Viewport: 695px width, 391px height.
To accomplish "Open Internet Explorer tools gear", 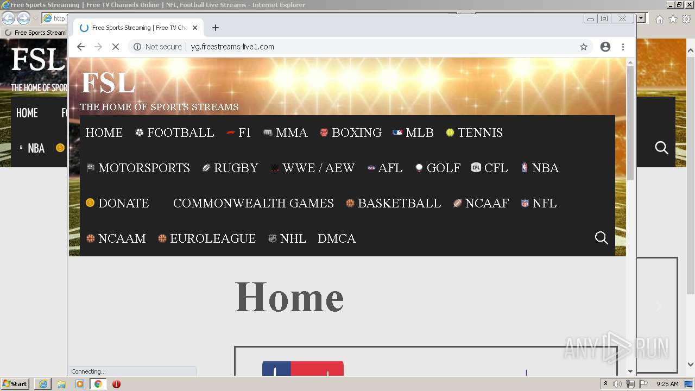I will pos(686,19).
